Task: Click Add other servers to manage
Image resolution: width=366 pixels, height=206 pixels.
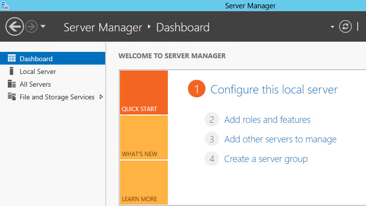Action: pos(280,139)
